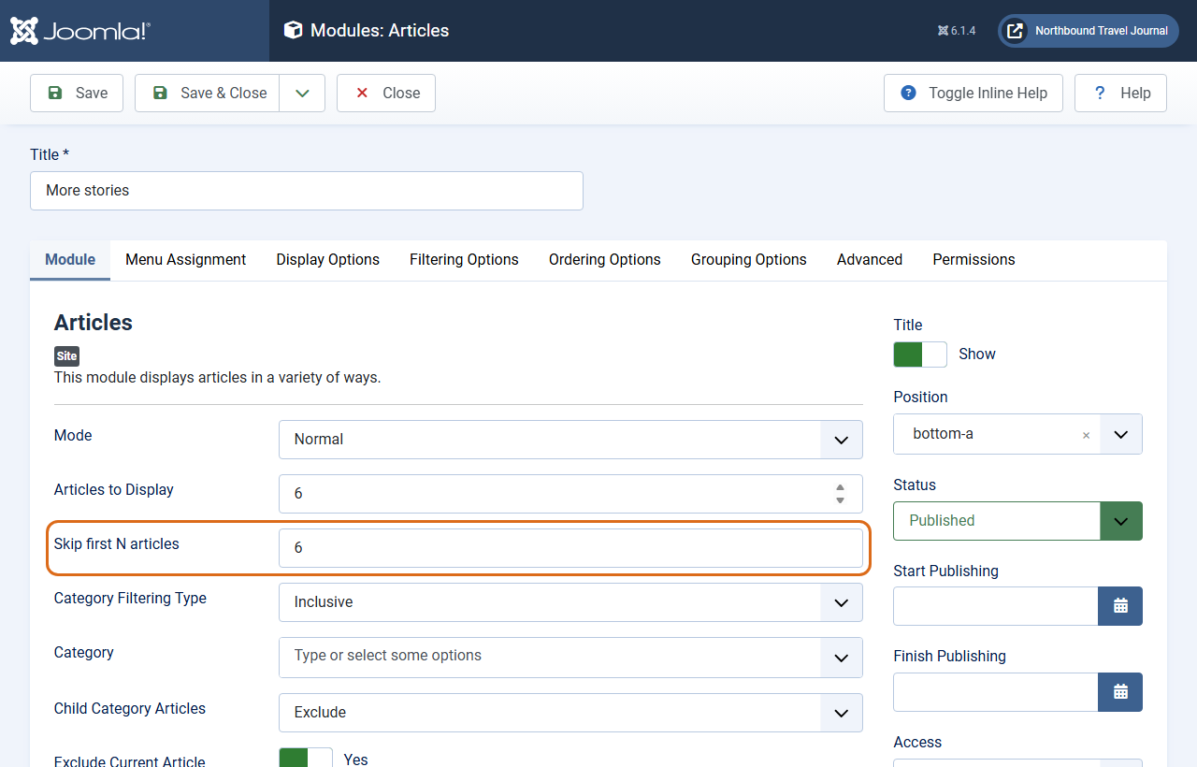Save the module with the Save button
The height and width of the screenshot is (767, 1197).
[77, 93]
